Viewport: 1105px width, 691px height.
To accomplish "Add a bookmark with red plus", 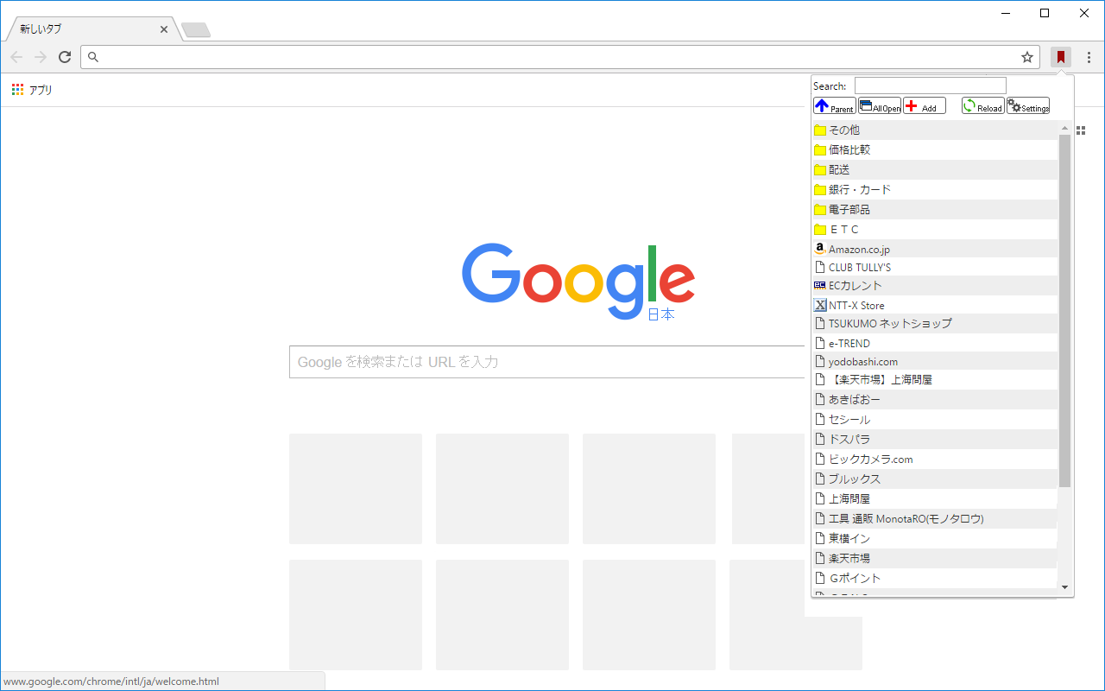I will 925,105.
